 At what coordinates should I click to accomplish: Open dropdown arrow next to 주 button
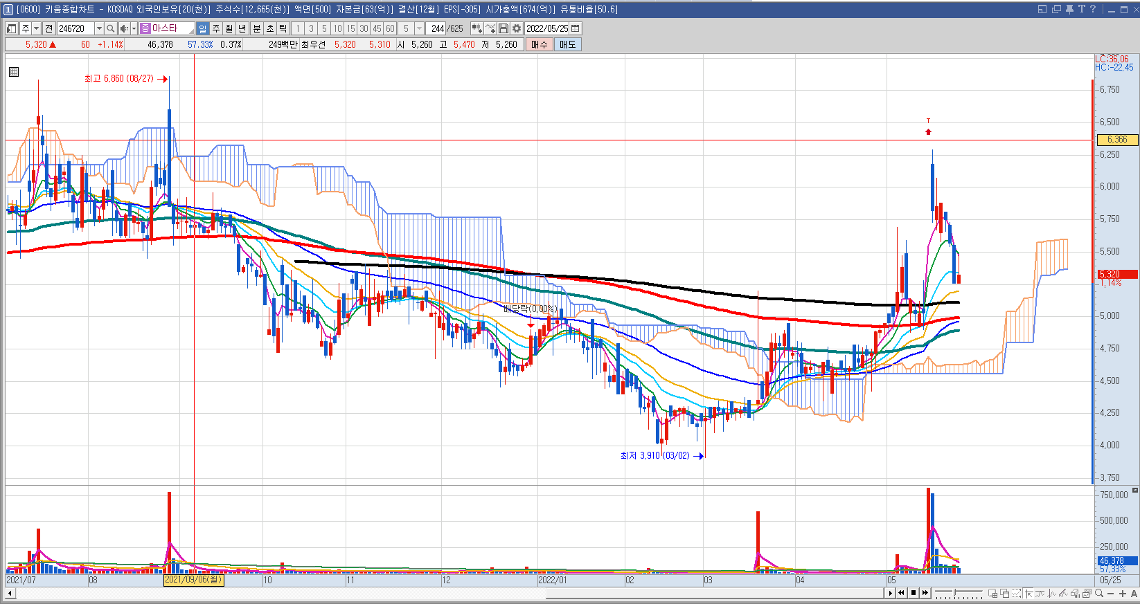37,28
